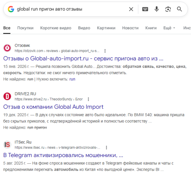Click the Отзовик site favicon
Viewport: 191px width, 179px height.
7,48
